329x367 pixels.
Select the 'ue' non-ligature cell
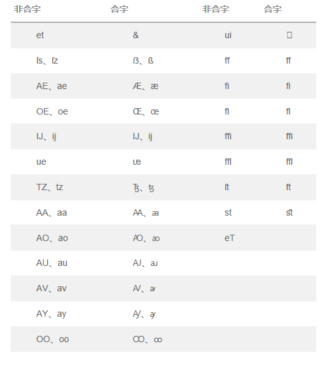[x=41, y=162]
